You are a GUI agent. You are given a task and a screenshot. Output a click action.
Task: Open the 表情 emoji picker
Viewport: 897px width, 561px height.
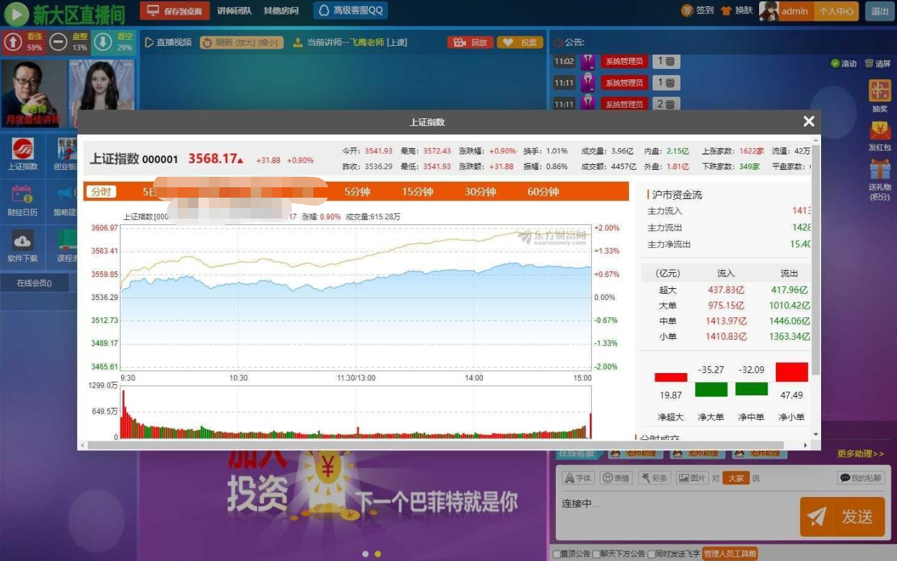[x=616, y=478]
